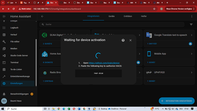The height and width of the screenshot is (111, 197).
Task: Switch to the Entitäten tab
Action: tap(128, 16)
